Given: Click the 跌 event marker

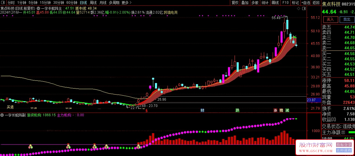Looking at the screenshot, I should click(x=237, y=110).
